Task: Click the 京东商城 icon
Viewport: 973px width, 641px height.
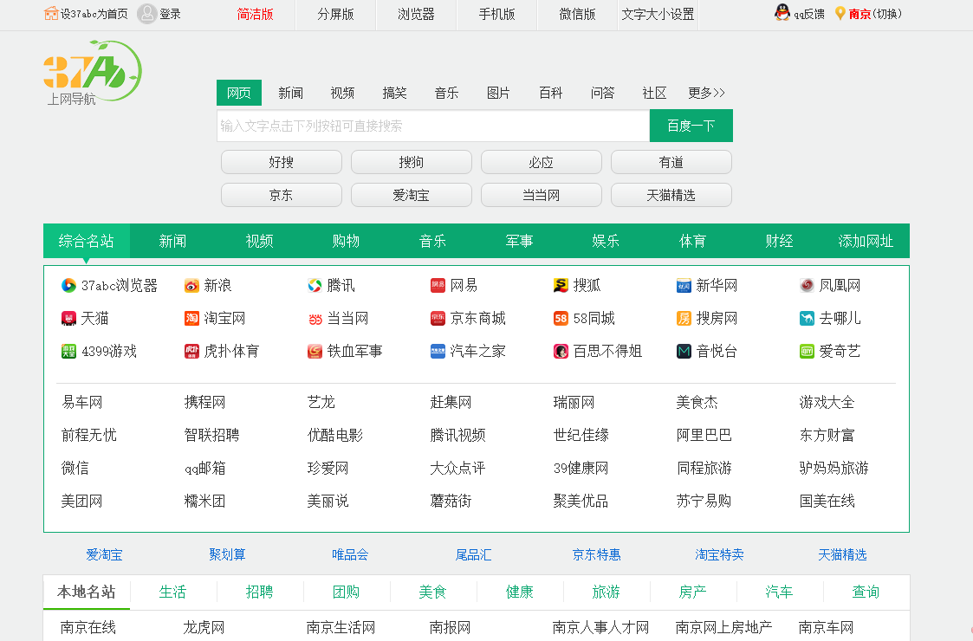Action: [x=438, y=318]
